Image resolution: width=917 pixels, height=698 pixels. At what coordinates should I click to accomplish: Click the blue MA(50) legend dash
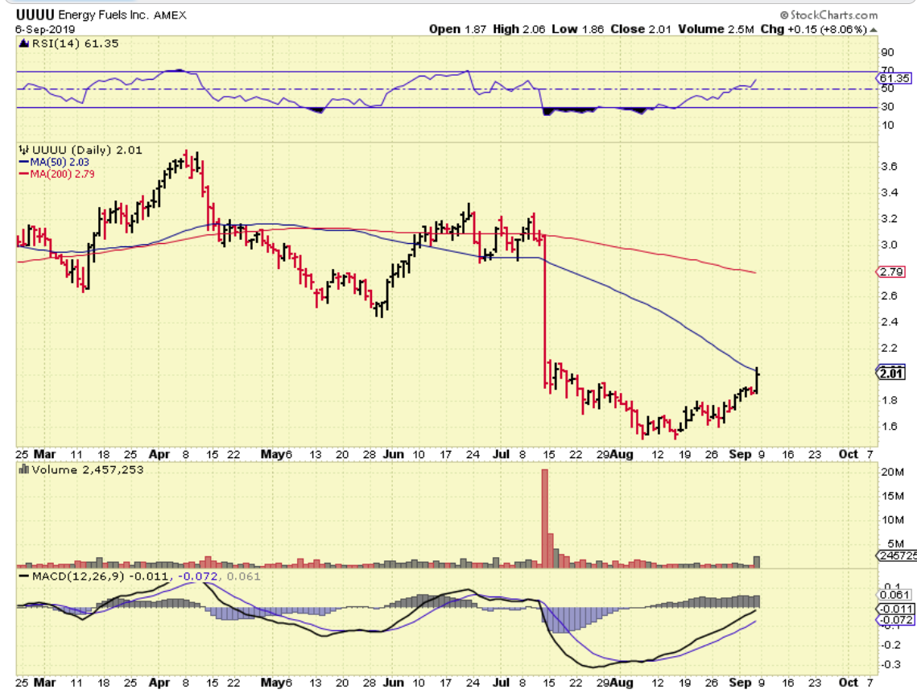[x=24, y=162]
